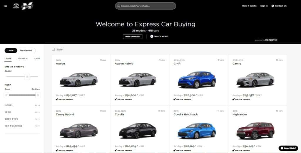Click the MSRP slider left handle
This screenshot has height=153, width=301.
pyautogui.click(x=6, y=95)
